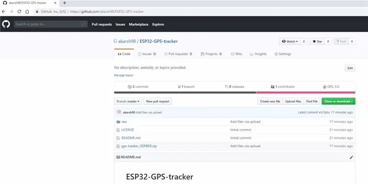This screenshot has height=184, width=368.
Task: Click Manage topics
Action: point(123,75)
